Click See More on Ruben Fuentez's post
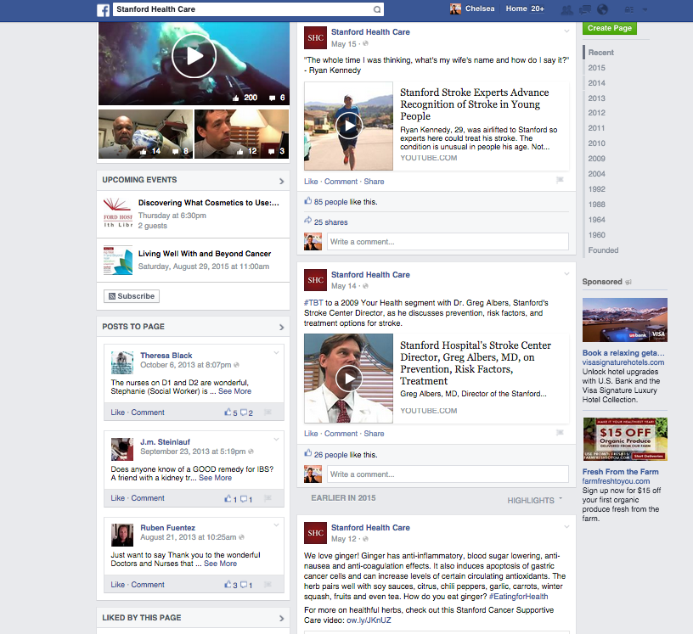Screen dimensions: 693x634 221,564
